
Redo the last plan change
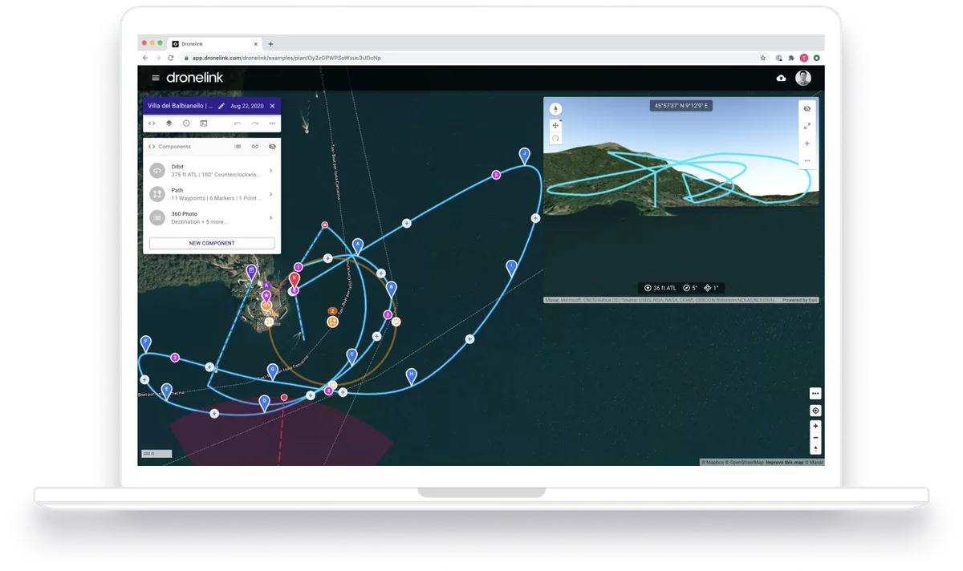pyautogui.click(x=255, y=124)
